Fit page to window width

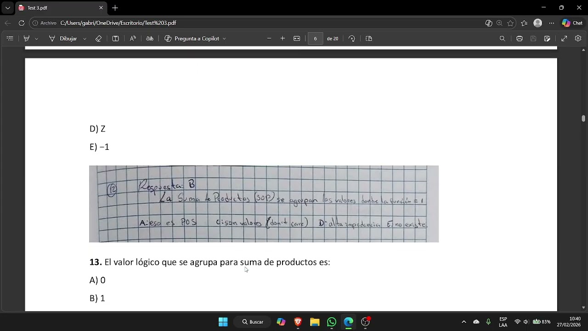point(297,39)
